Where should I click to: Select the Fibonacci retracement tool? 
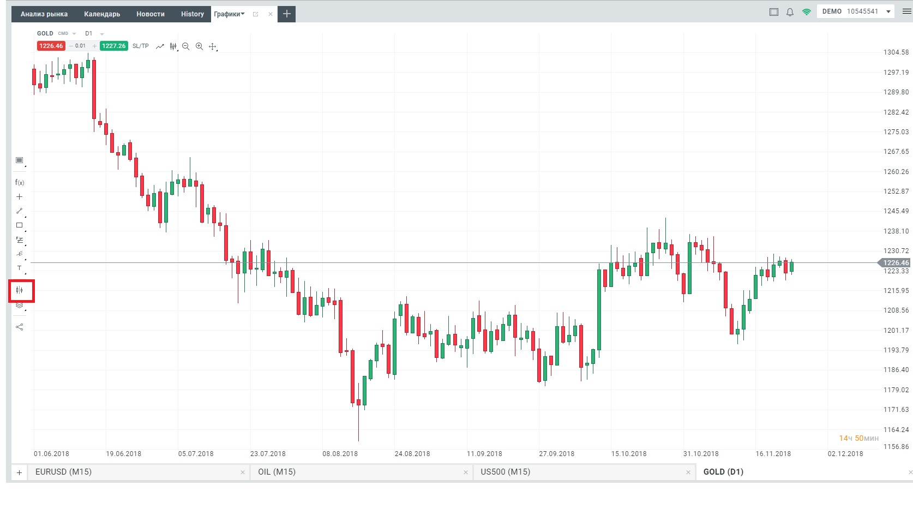click(x=19, y=239)
